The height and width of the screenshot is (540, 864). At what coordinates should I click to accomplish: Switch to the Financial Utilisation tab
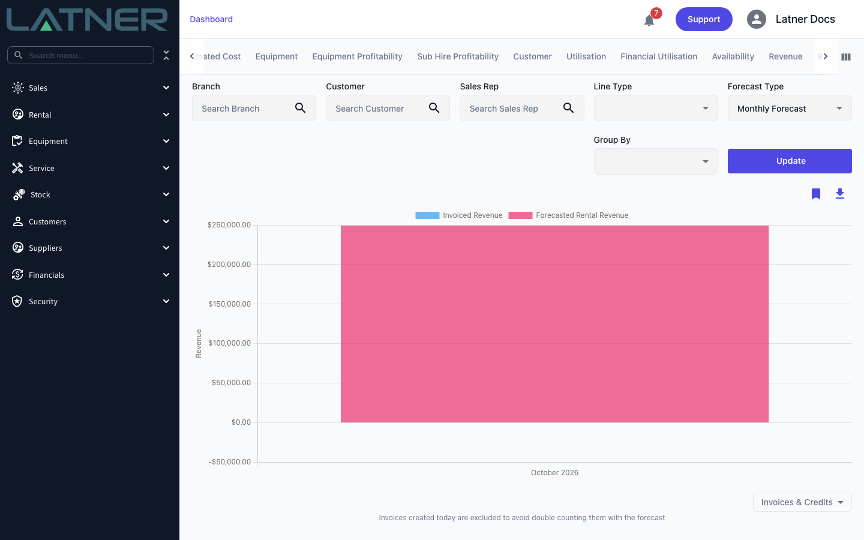click(659, 56)
